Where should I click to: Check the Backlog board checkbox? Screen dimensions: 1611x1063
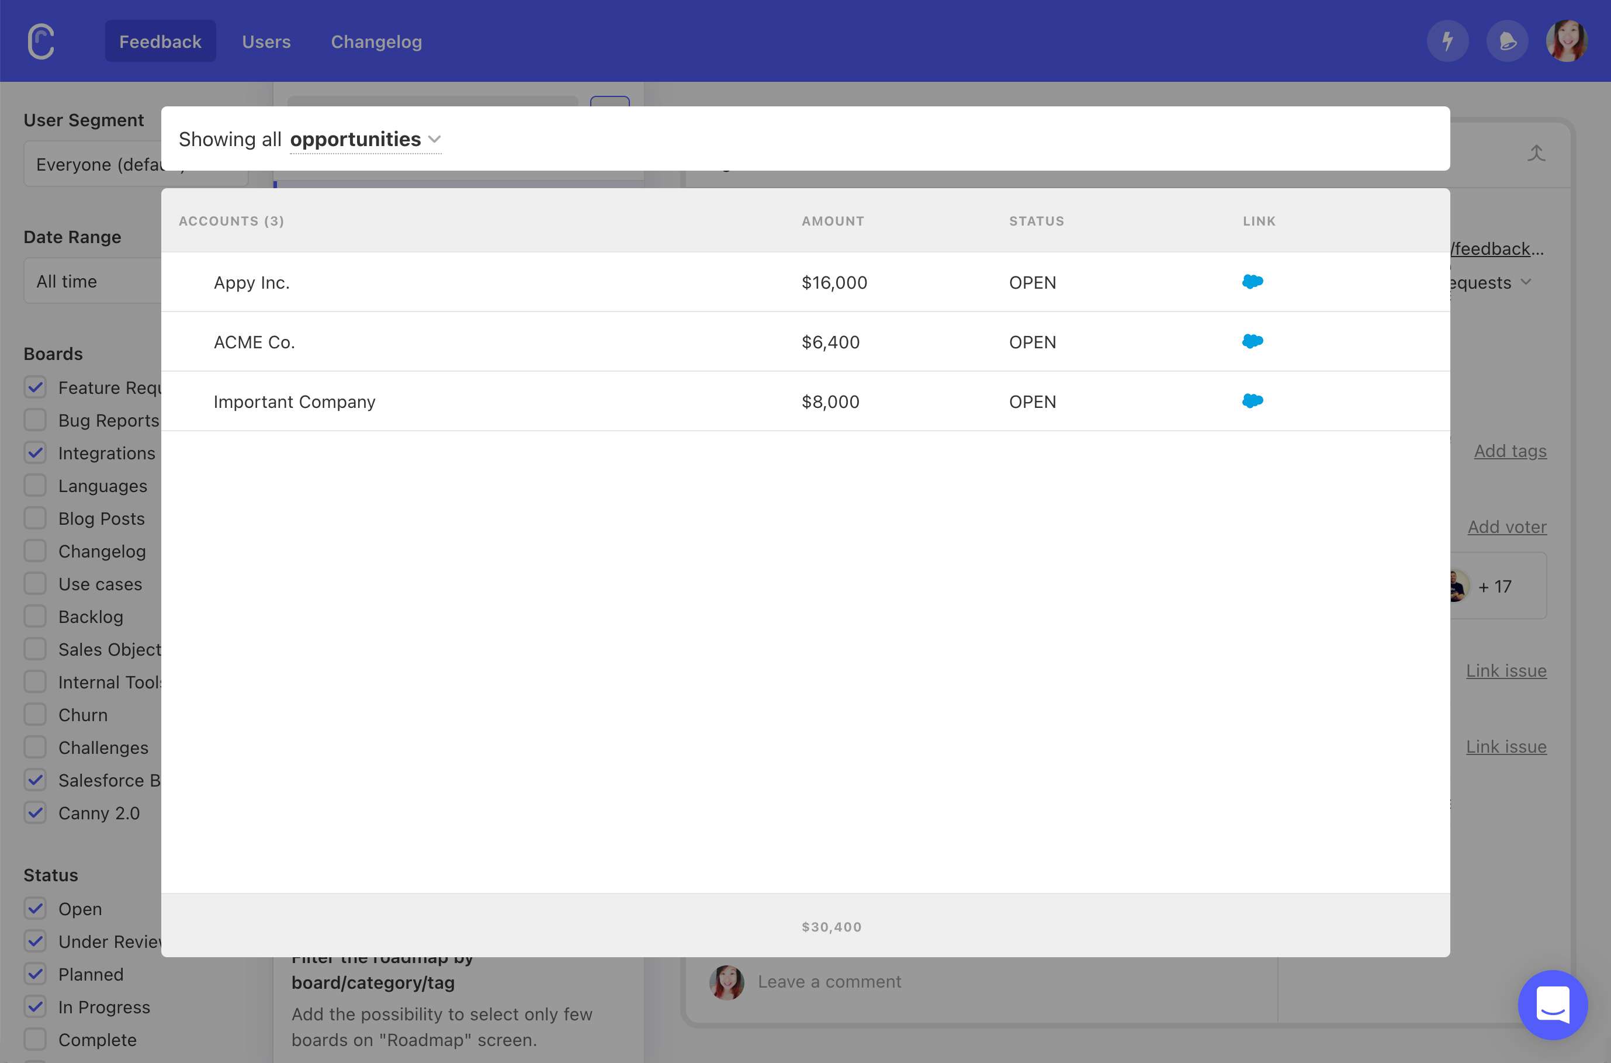point(35,617)
